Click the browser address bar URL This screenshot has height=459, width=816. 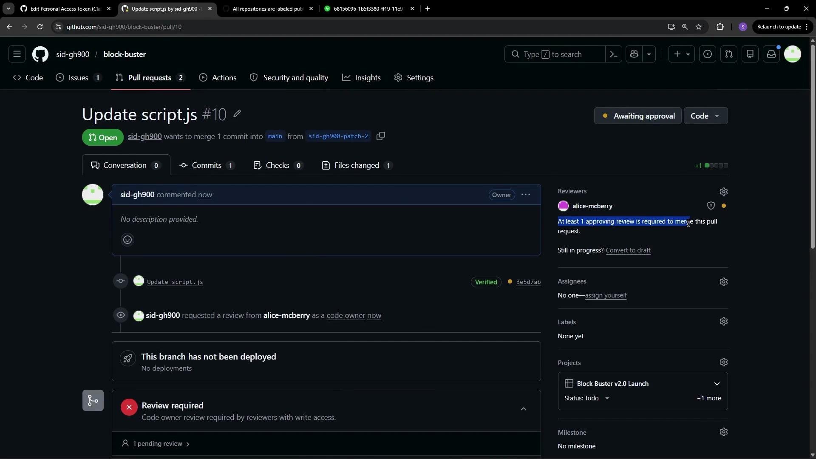(x=124, y=27)
